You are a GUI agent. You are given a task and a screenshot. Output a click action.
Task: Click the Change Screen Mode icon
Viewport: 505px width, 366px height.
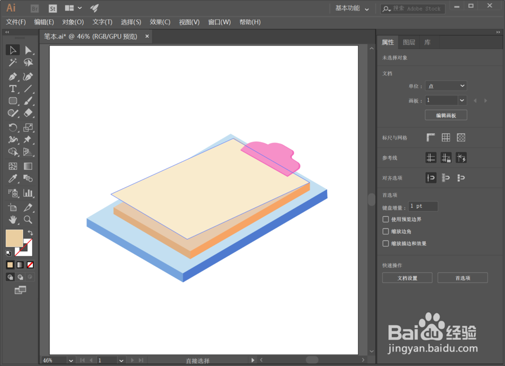(x=20, y=290)
